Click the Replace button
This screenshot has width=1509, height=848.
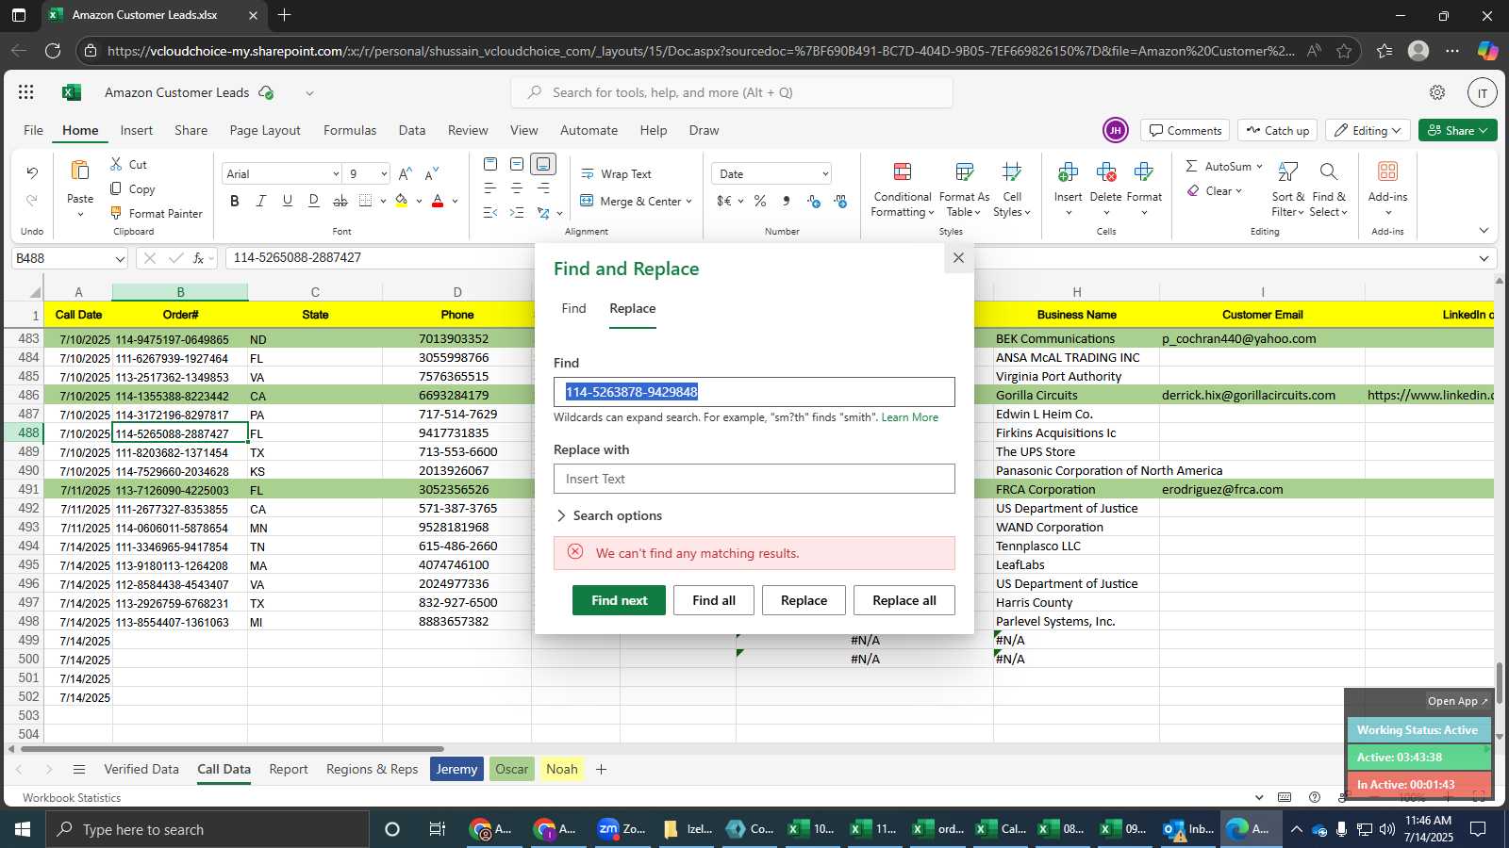[x=804, y=600]
